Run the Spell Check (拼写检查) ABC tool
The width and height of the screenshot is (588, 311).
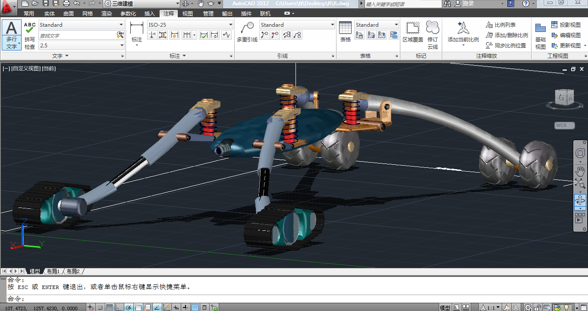30,35
